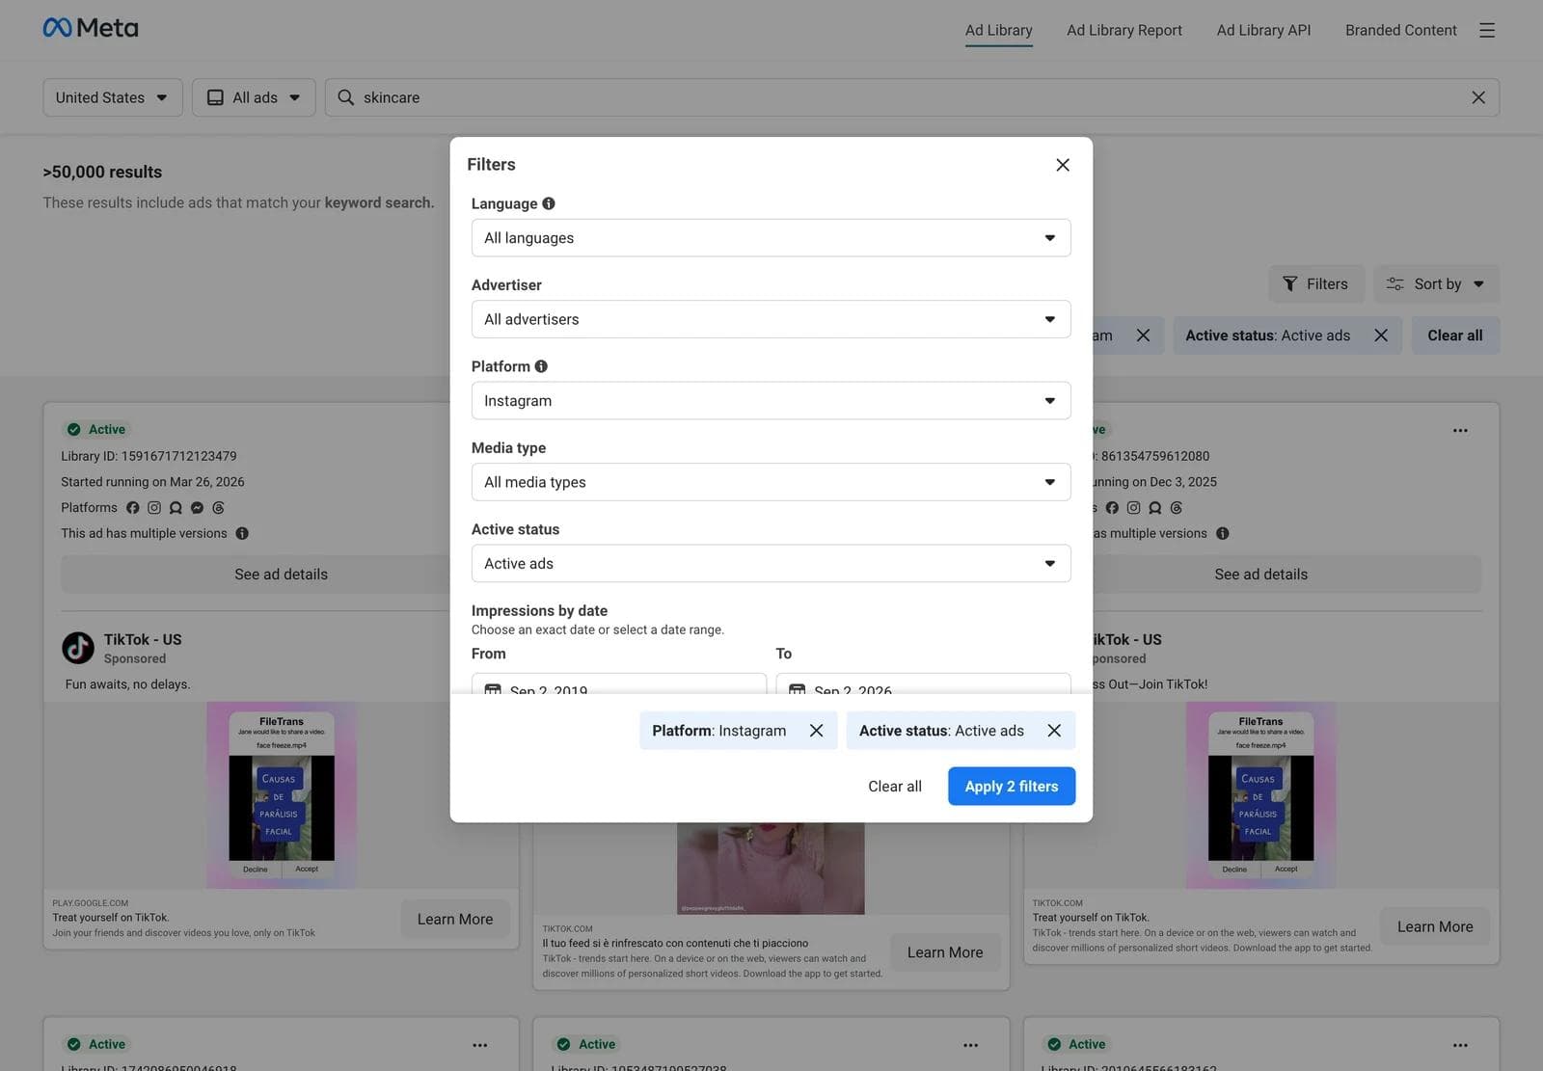The width and height of the screenshot is (1543, 1071).
Task: Click the pink ad image in the middle card
Action: pos(771,869)
